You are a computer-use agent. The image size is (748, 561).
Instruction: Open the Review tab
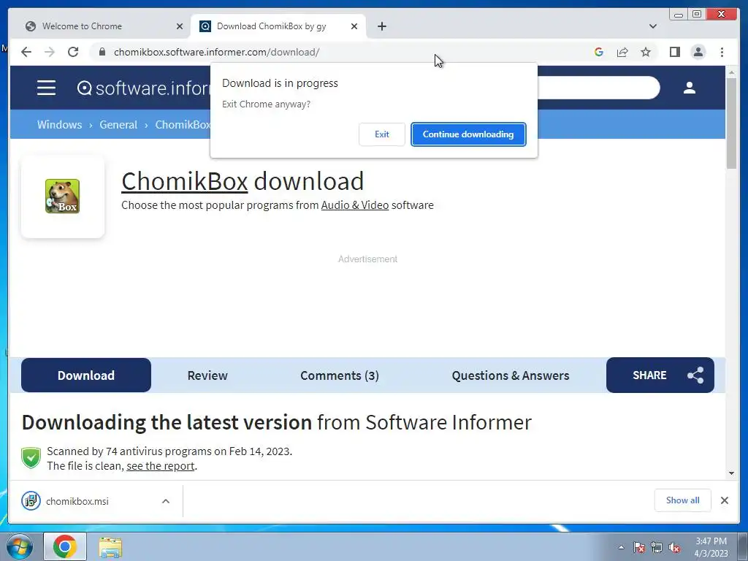click(207, 375)
